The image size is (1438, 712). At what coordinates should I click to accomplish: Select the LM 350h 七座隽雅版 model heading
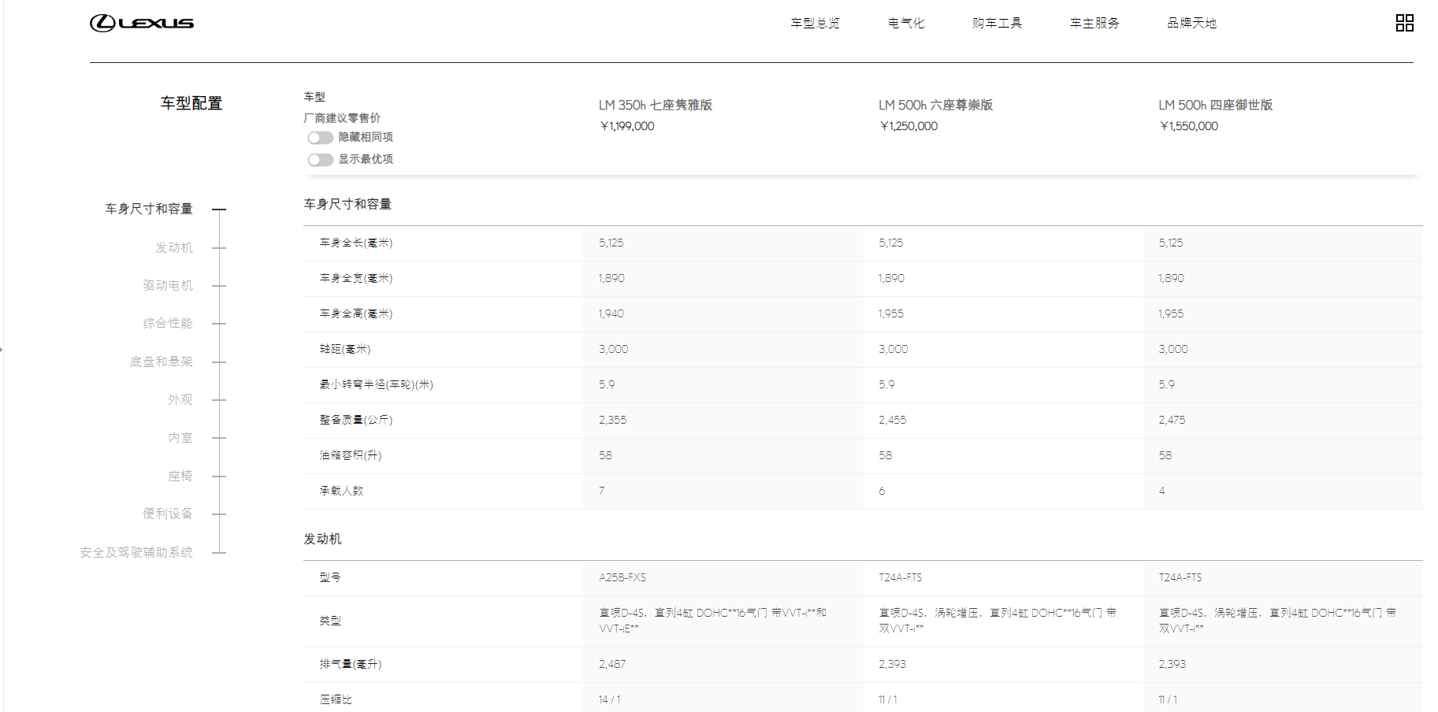tap(655, 105)
